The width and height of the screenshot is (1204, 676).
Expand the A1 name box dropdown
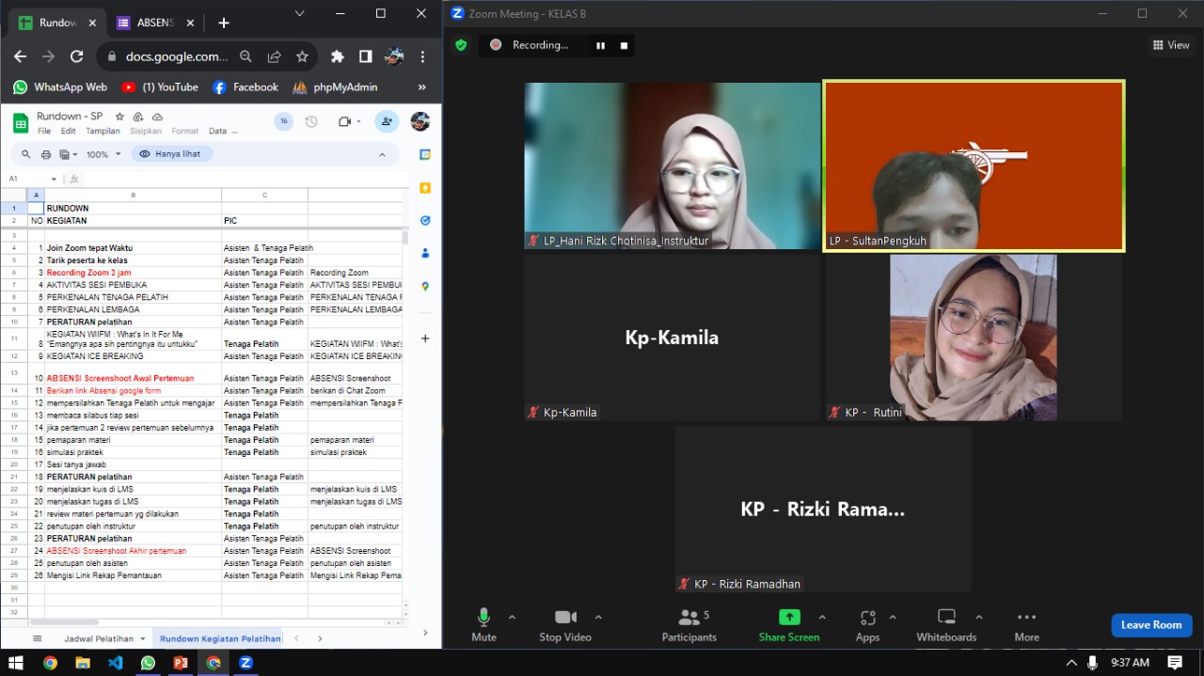[54, 179]
